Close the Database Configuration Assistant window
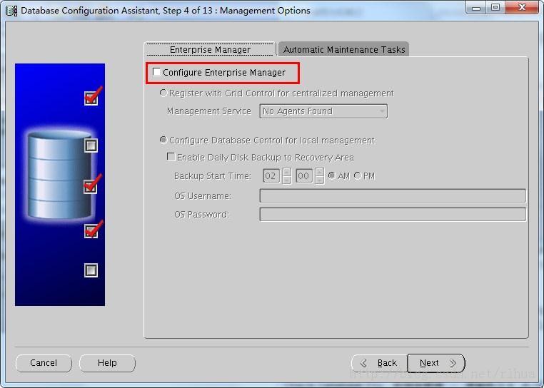Viewport: 544px width, 388px height. coord(522,8)
